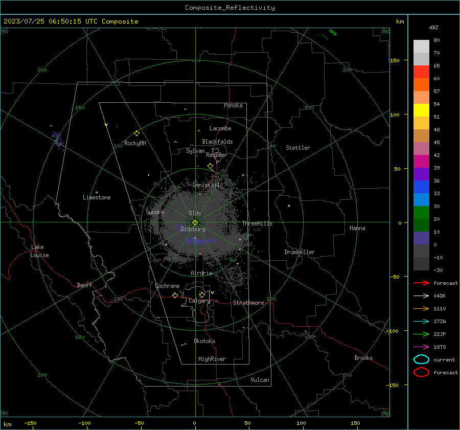Image resolution: width=460 pixels, height=430 pixels.
Task: Click the Drumheller city label
Action: [300, 252]
